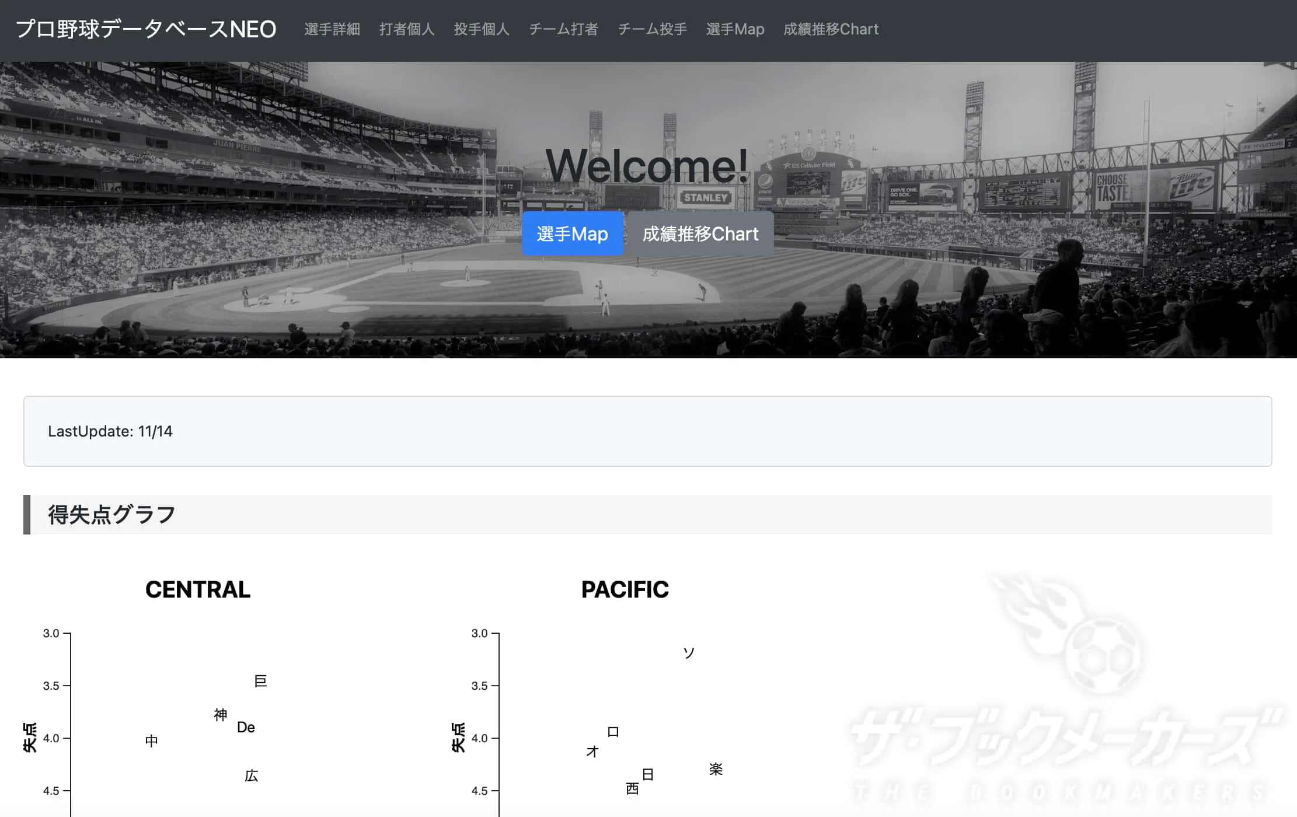Select the 巨 point in CENTRAL chart
Viewport: 1297px width, 817px height.
click(260, 681)
